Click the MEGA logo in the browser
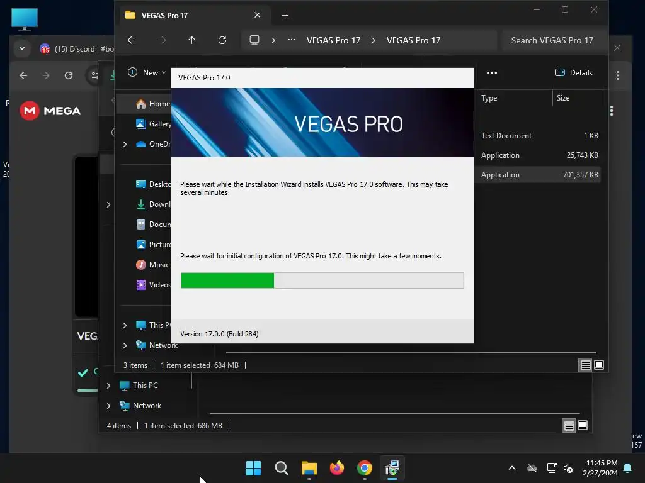Image resolution: width=645 pixels, height=483 pixels. coord(50,111)
